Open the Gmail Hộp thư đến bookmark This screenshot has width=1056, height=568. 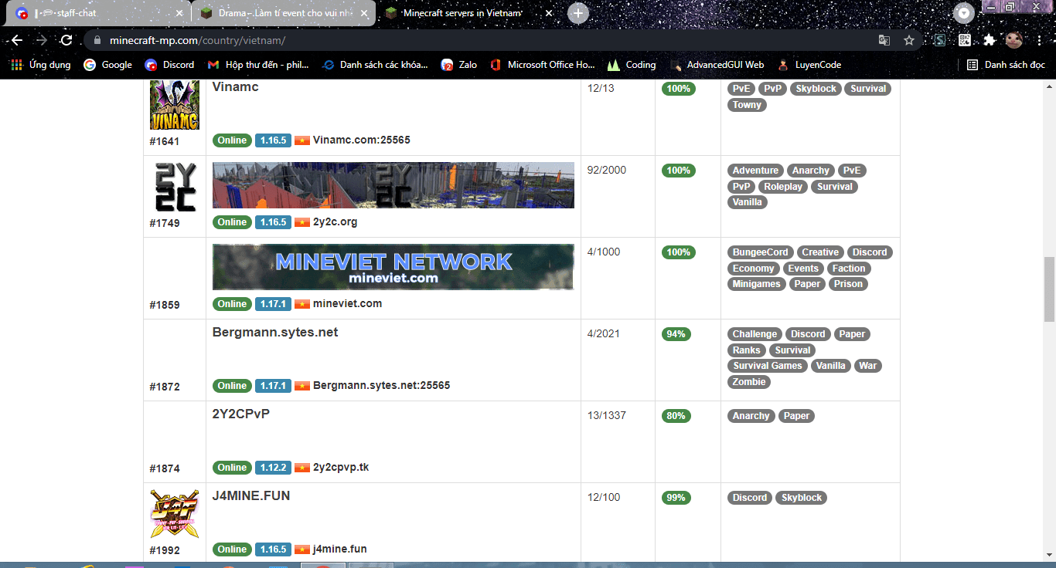[260, 65]
